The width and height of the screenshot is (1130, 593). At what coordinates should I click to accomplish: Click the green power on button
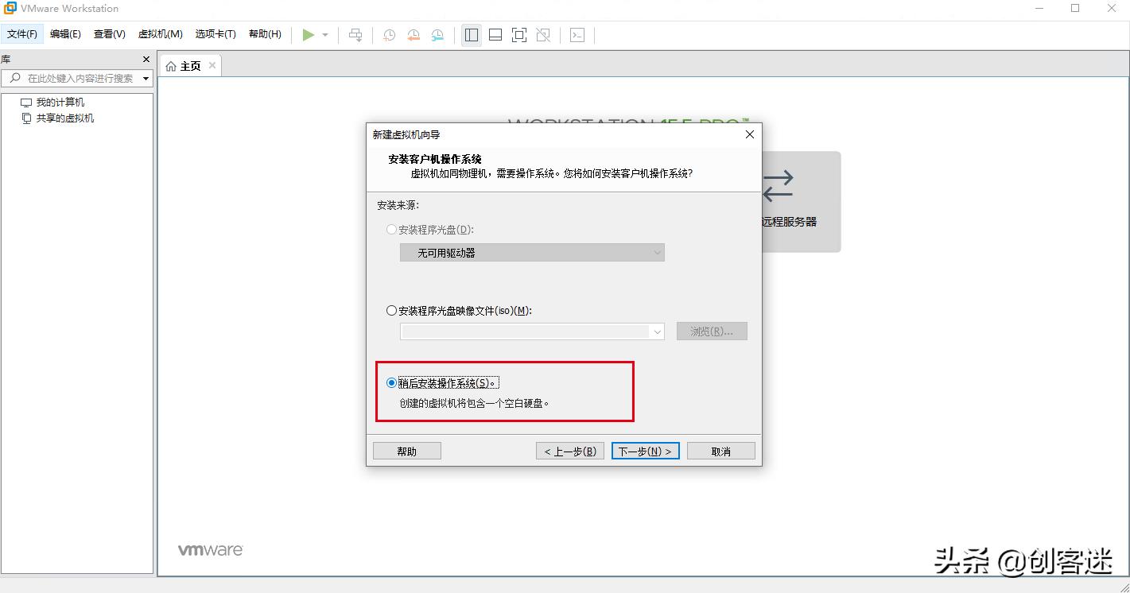(309, 35)
